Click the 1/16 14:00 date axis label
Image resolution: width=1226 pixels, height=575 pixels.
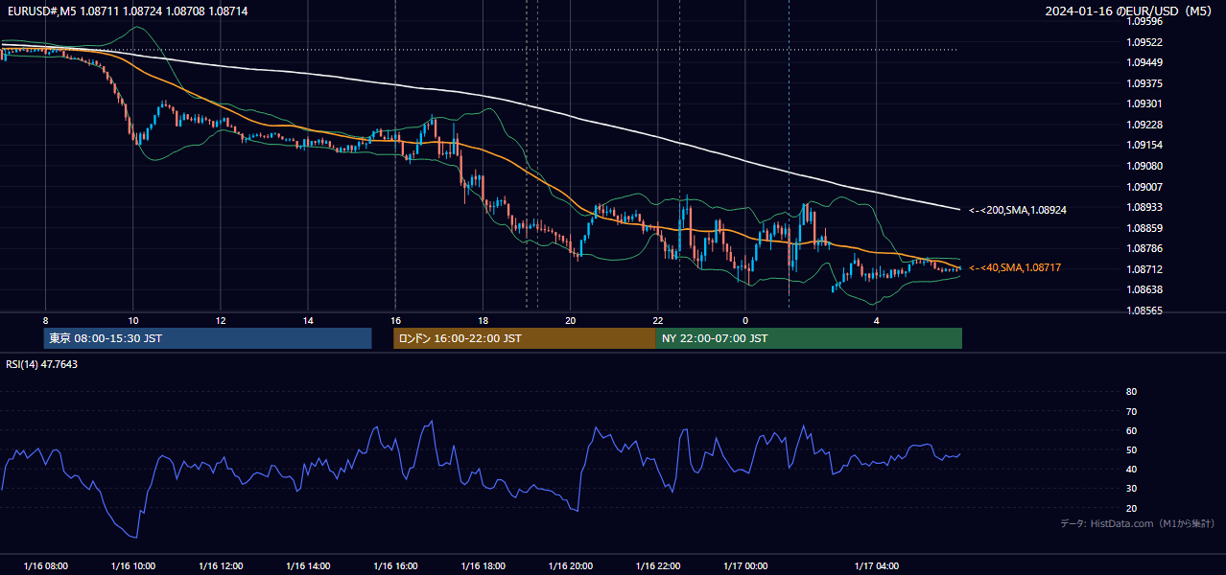point(308,566)
